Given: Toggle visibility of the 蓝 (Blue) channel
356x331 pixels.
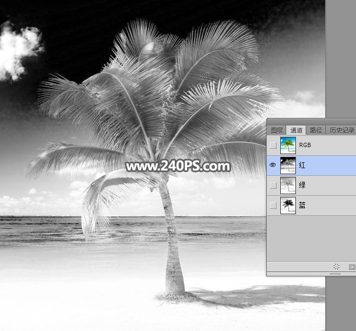Looking at the screenshot, I should (273, 206).
